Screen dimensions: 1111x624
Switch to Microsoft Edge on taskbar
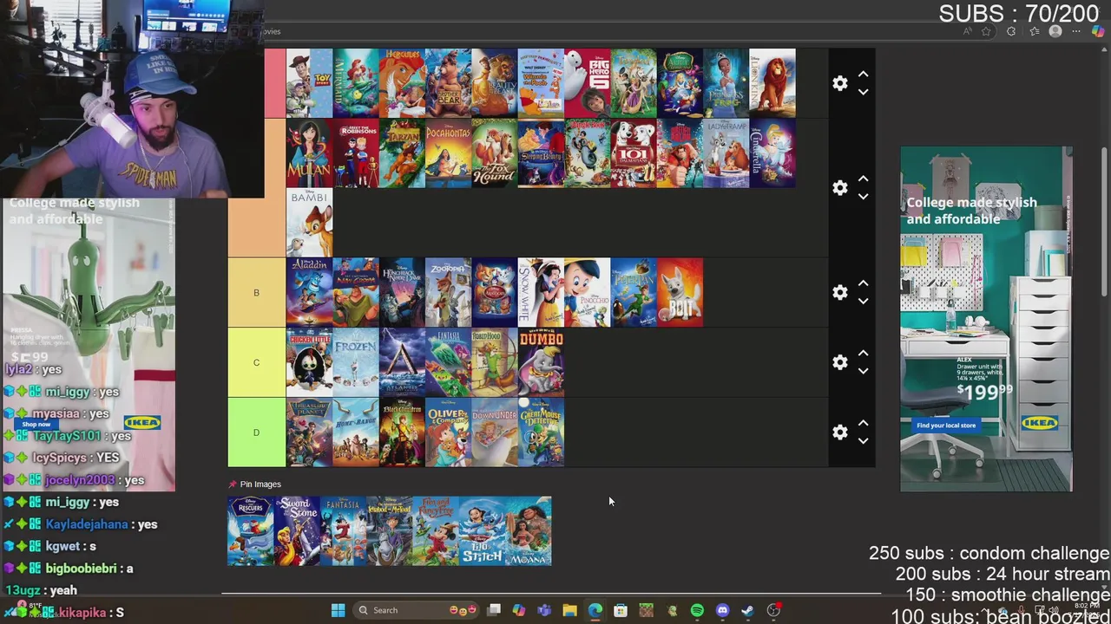[x=595, y=610]
